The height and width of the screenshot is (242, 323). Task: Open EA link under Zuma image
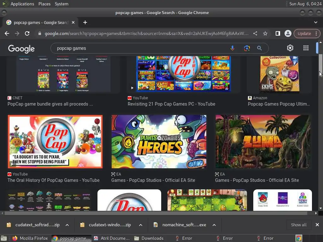point(257,180)
